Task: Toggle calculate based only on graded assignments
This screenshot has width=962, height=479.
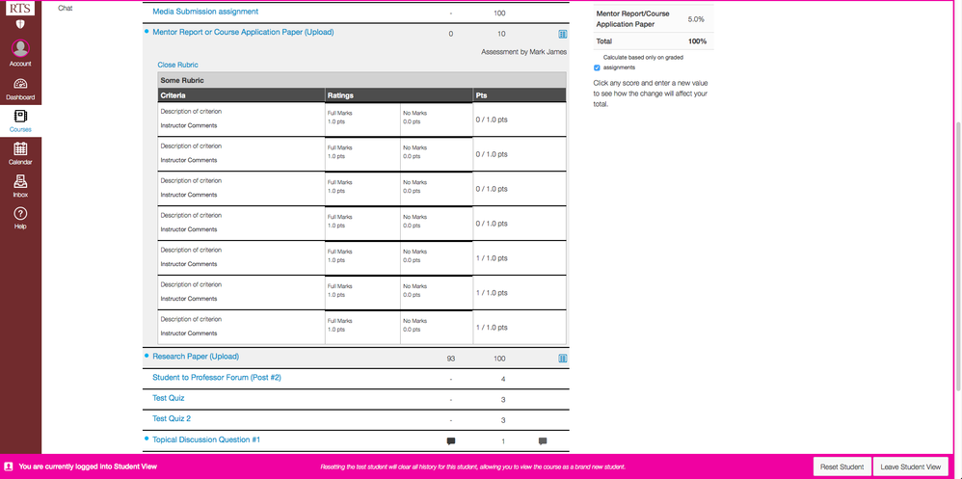Action: pos(598,67)
